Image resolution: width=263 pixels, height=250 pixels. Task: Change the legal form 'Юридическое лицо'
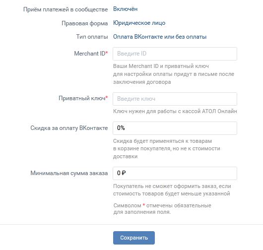point(139,23)
